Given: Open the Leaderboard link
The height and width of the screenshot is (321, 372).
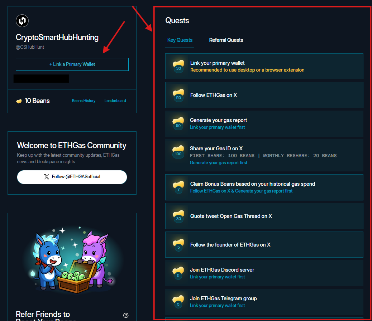Looking at the screenshot, I should tap(115, 101).
